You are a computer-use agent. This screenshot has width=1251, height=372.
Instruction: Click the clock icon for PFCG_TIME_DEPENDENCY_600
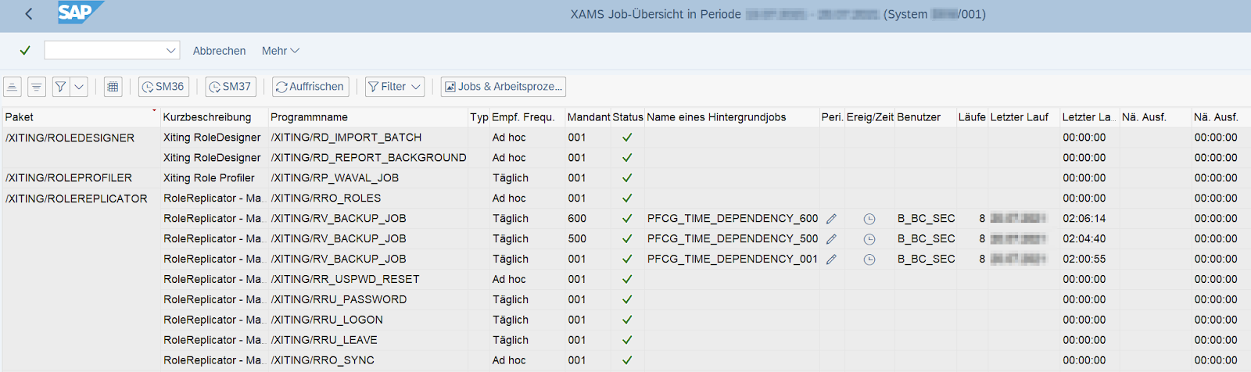869,220
